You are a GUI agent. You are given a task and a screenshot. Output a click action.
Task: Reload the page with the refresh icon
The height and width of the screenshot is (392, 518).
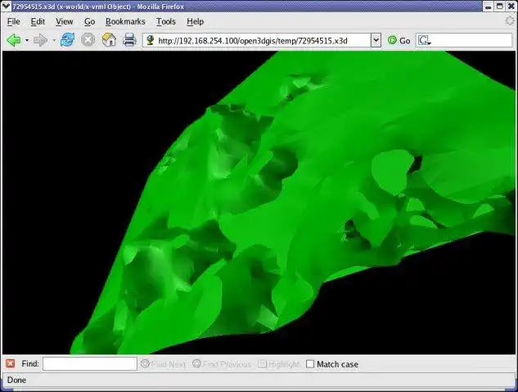[x=67, y=40]
